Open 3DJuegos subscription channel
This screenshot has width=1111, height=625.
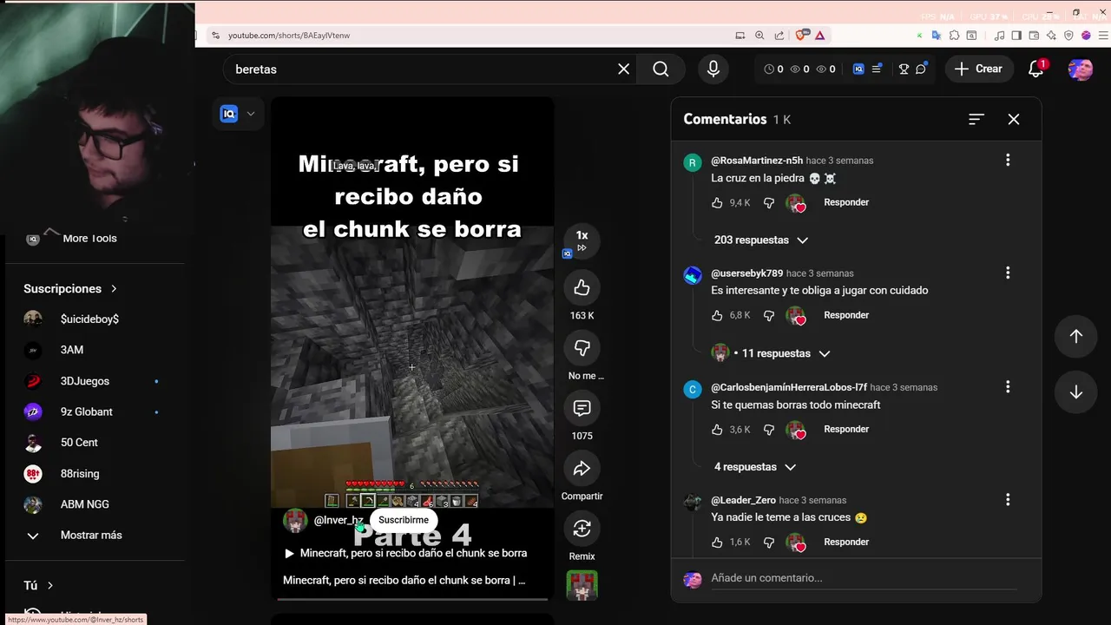(x=85, y=381)
